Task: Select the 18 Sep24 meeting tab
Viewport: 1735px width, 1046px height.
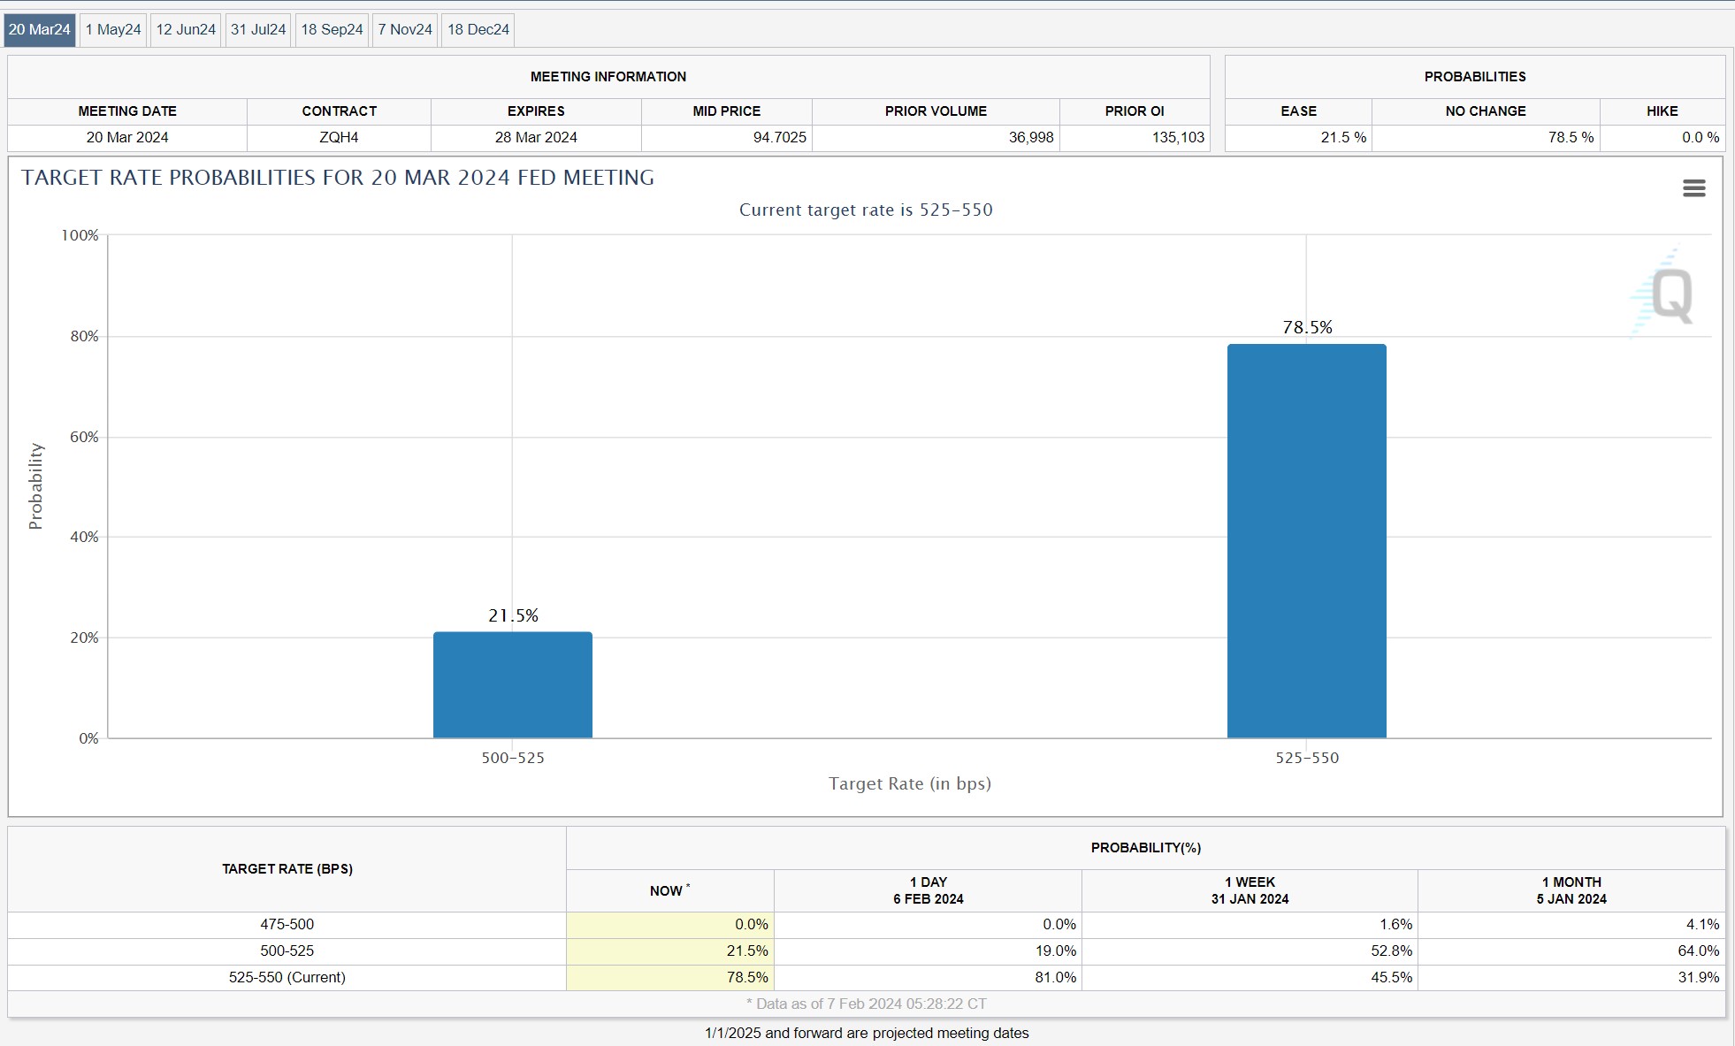Action: 332,29
